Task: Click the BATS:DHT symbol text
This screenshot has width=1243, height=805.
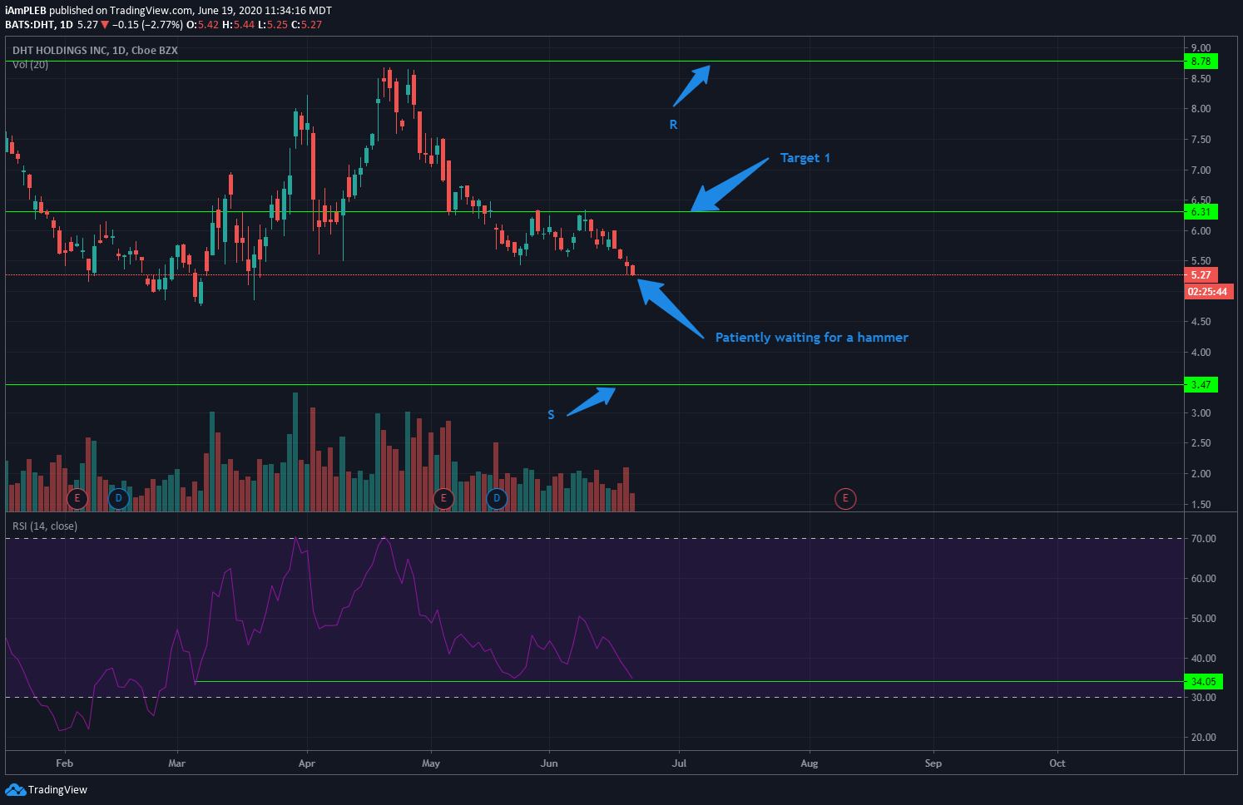Action: click(30, 25)
